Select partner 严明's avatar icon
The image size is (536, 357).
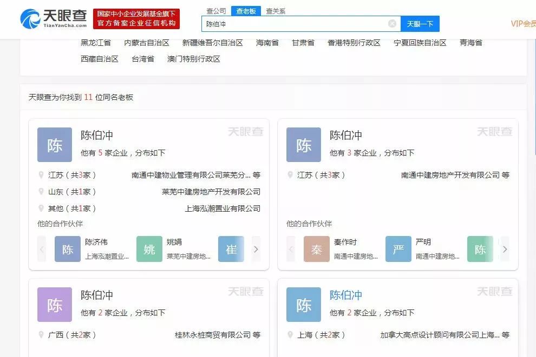(x=398, y=249)
